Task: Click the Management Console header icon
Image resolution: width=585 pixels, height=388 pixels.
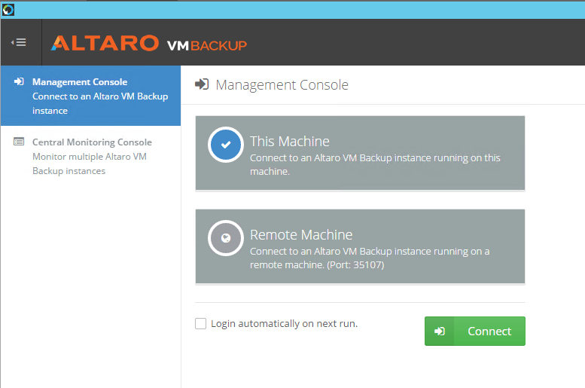Action: (x=202, y=84)
